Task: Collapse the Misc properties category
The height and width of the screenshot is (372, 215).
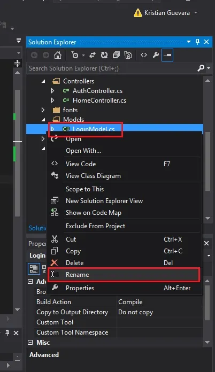Action: pos(30,343)
